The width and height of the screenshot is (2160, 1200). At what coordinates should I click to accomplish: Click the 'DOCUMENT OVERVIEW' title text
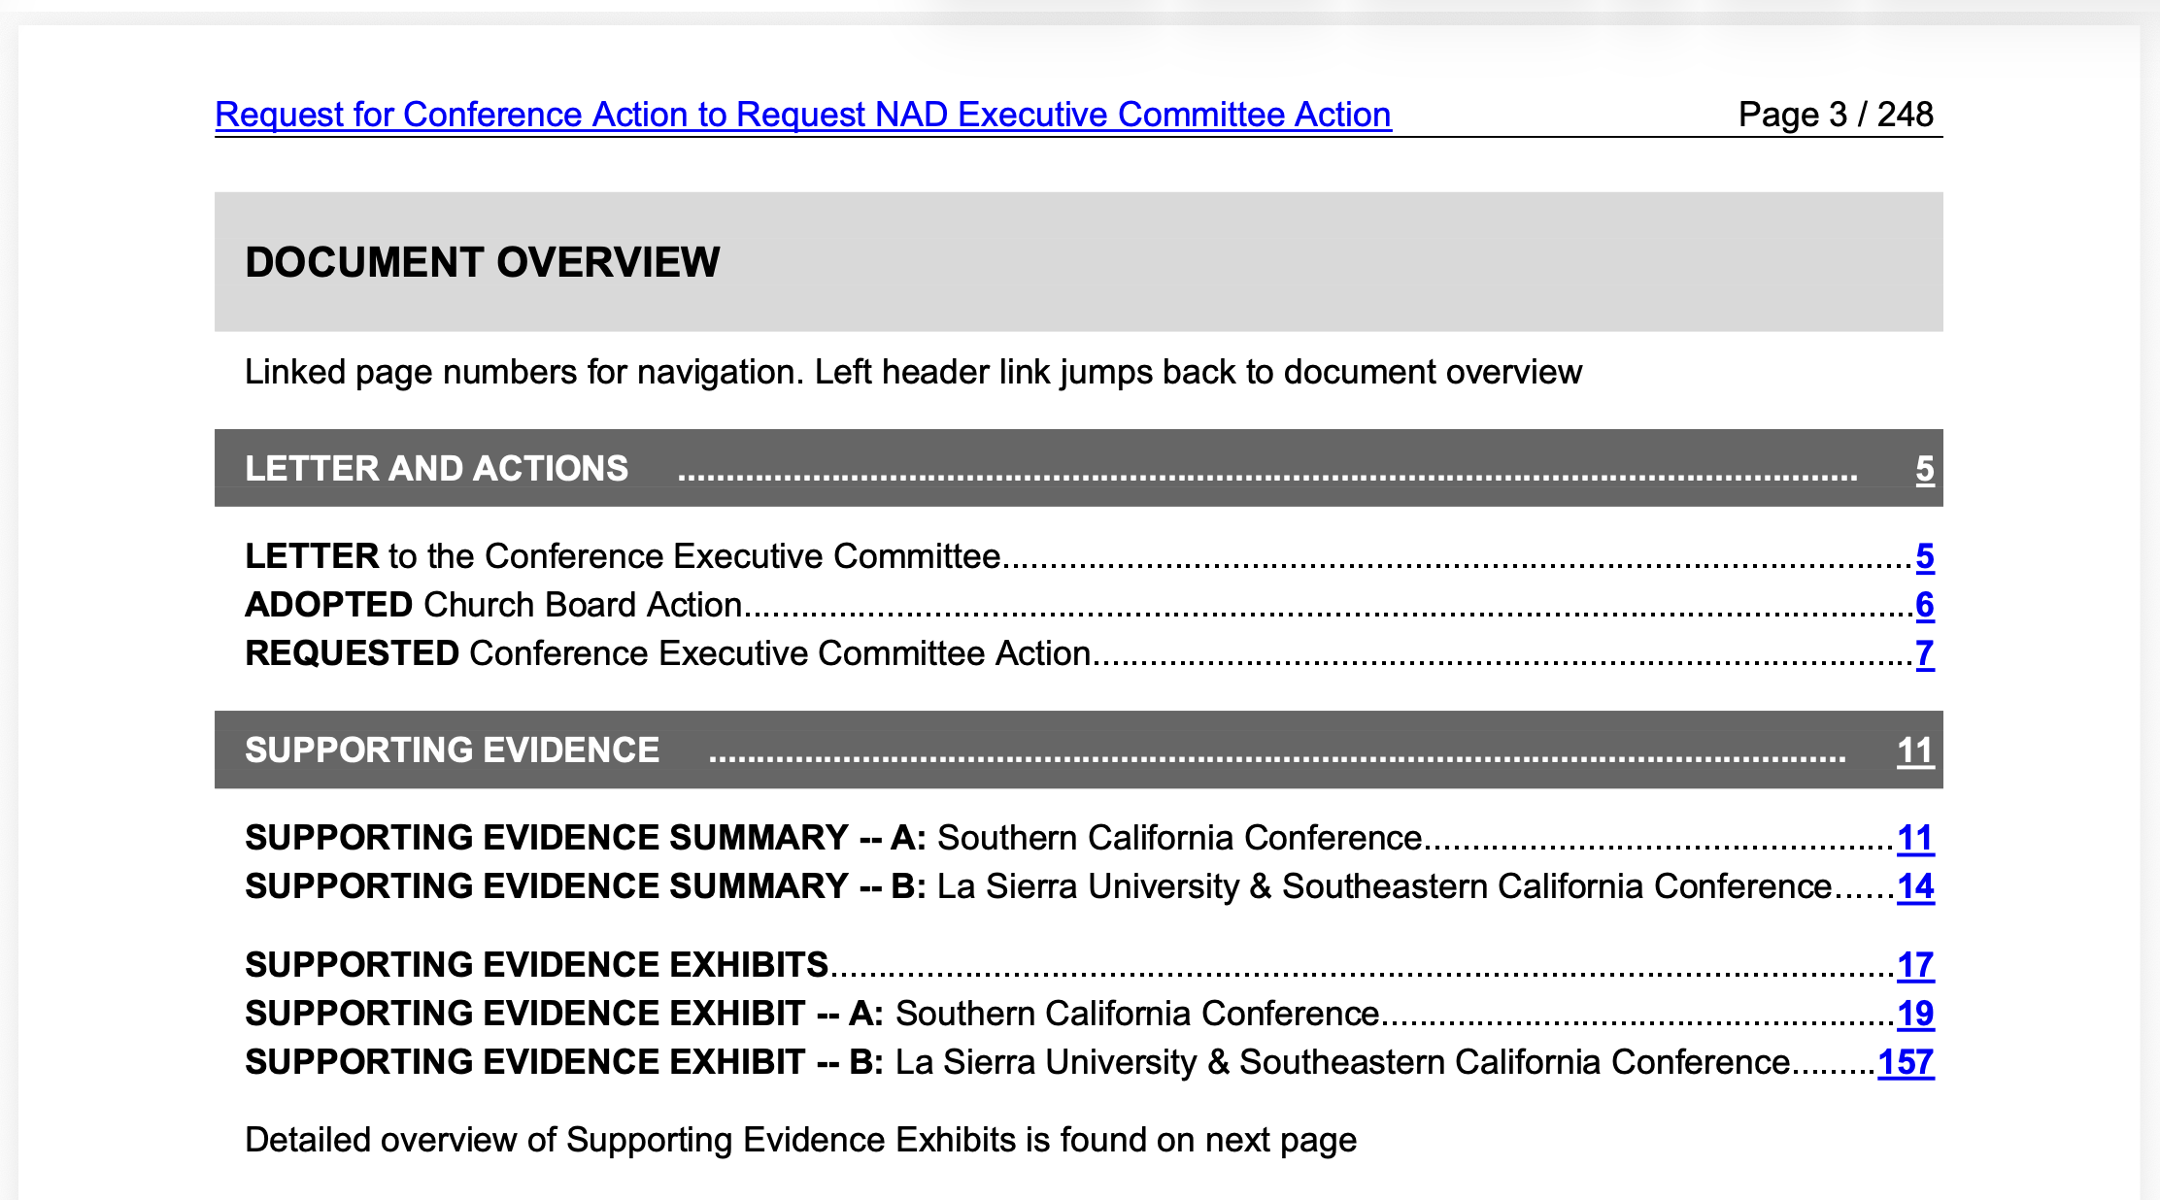[x=482, y=262]
